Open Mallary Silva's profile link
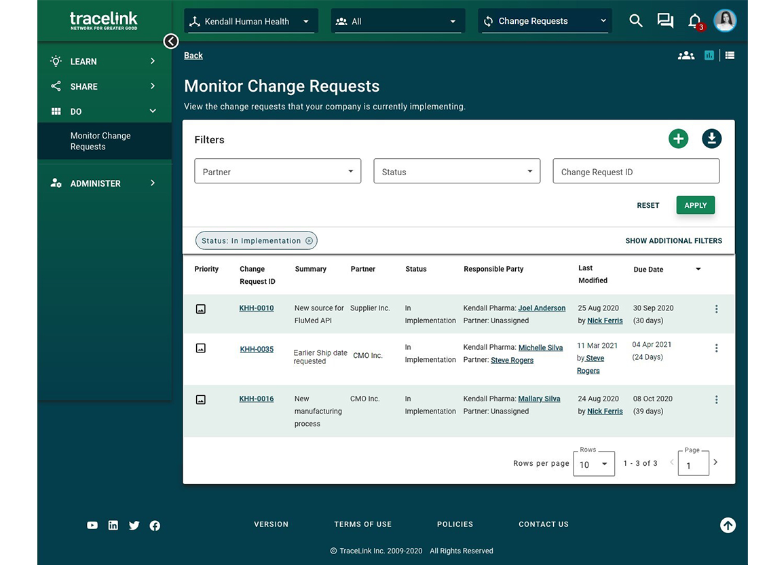The image size is (769, 565). 539,399
